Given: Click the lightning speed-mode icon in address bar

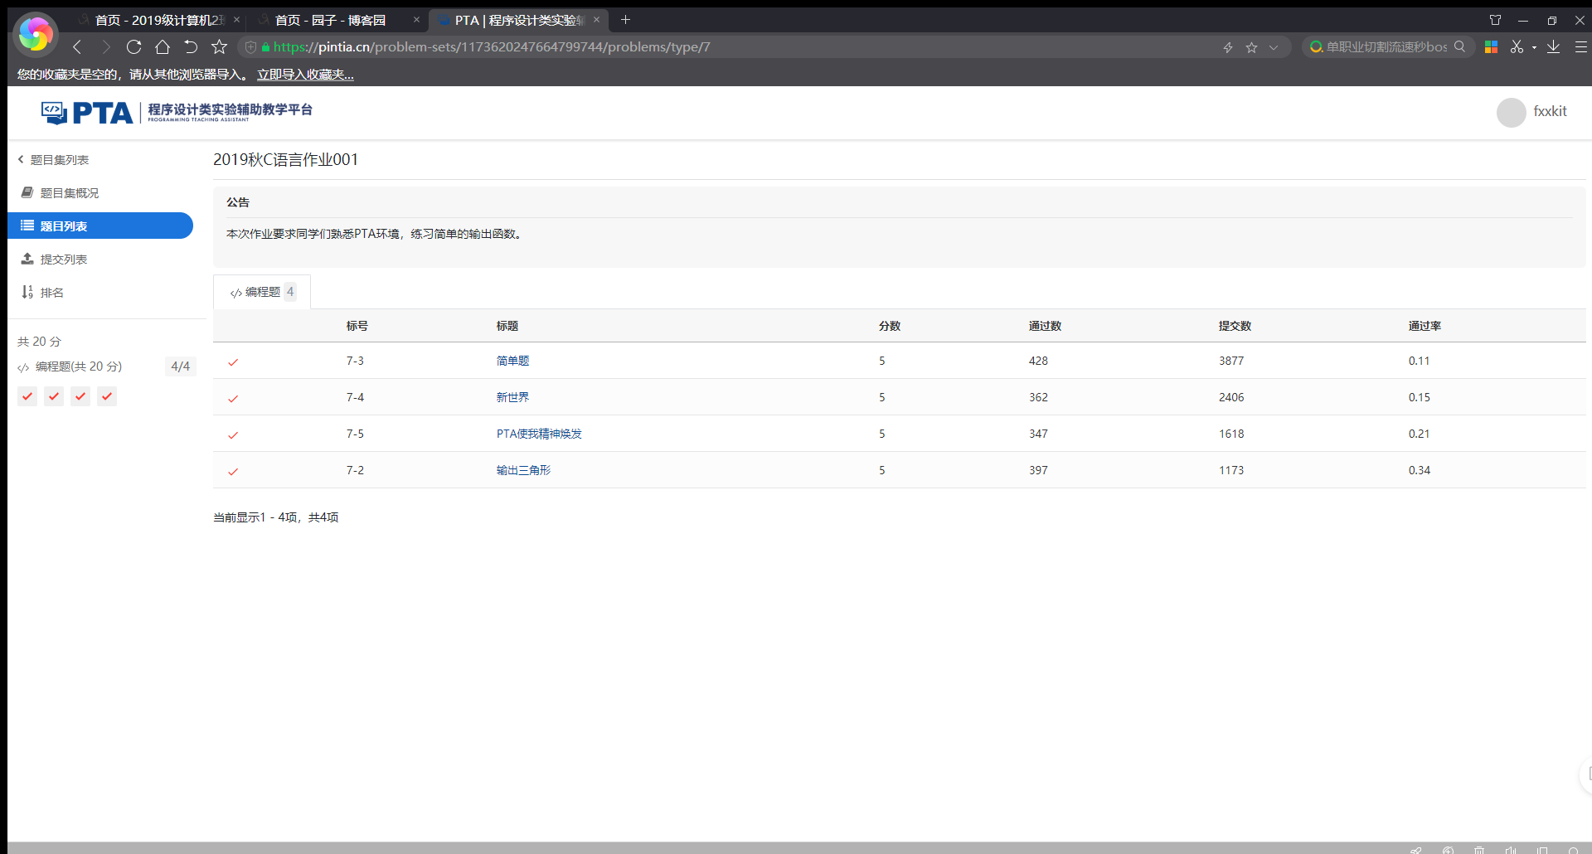Looking at the screenshot, I should (x=1228, y=47).
